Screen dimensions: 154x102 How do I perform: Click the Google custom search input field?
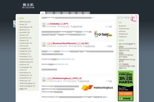click(x=124, y=18)
